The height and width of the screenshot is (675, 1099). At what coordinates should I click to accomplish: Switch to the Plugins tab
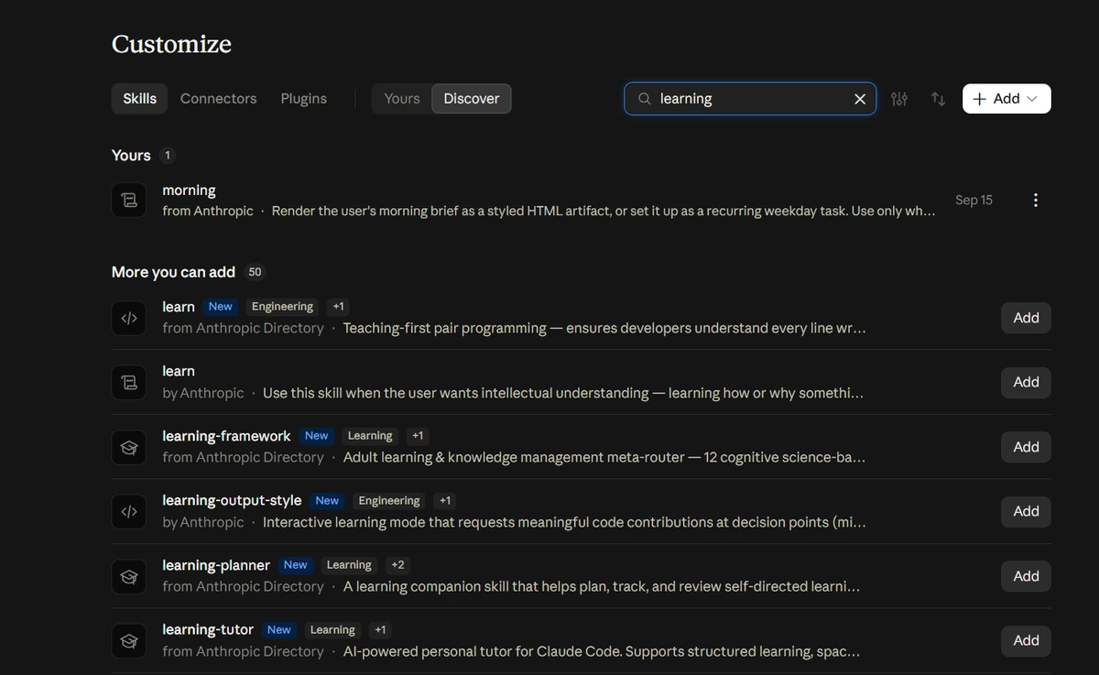pyautogui.click(x=303, y=99)
